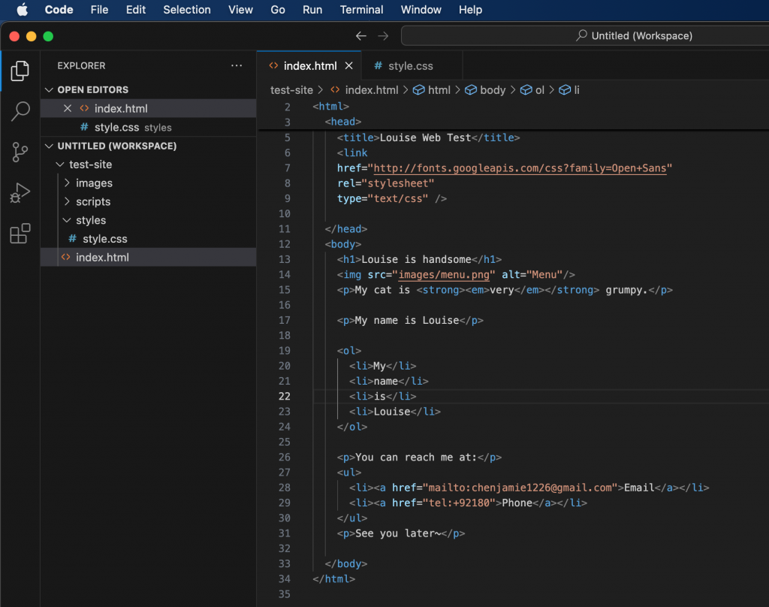Screen dimensions: 769x607
Task: Click the Go Back navigation arrow
Action: 361,36
